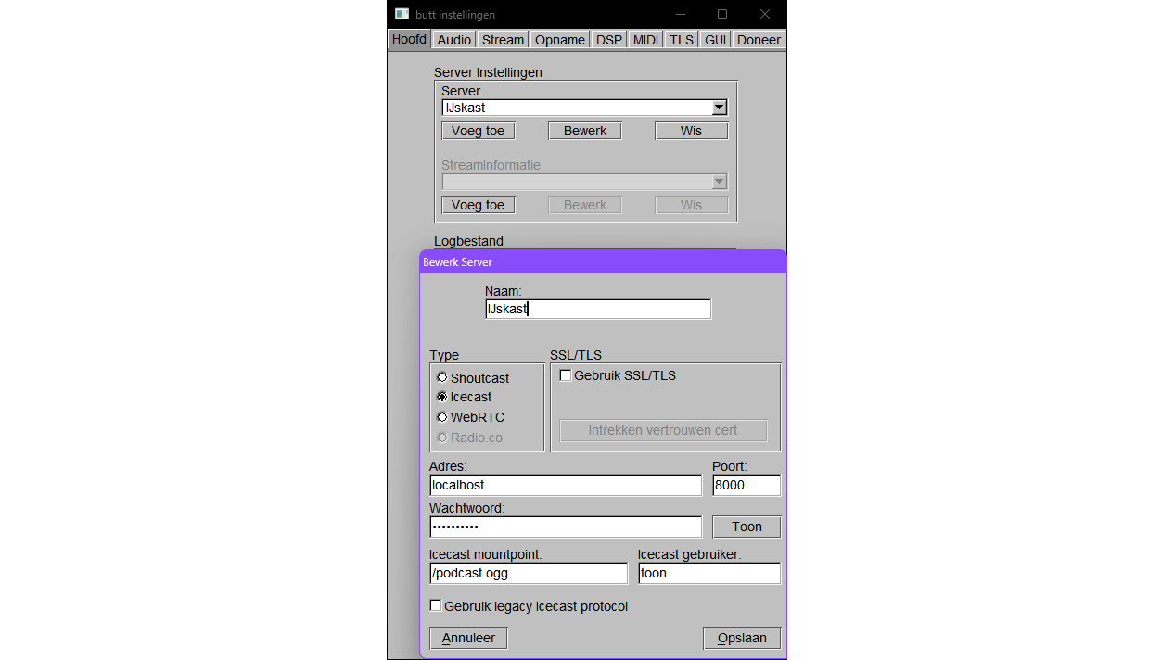Click the Icecast gebruiker field
1174x660 pixels.
pyautogui.click(x=709, y=573)
